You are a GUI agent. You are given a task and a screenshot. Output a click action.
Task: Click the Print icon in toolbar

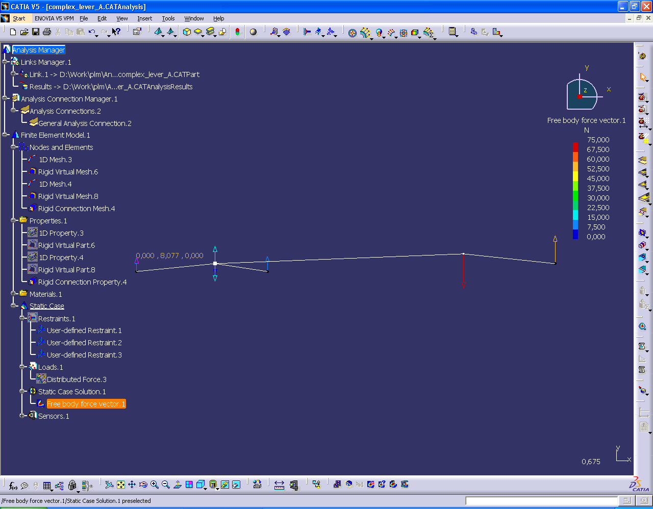coord(47,32)
